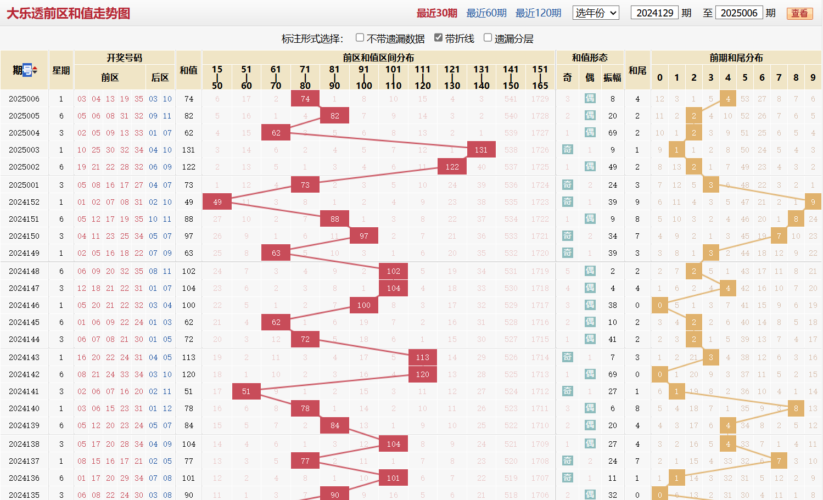Click orange tail digit 4 in row 2025006
The width and height of the screenshot is (823, 500).
click(728, 99)
